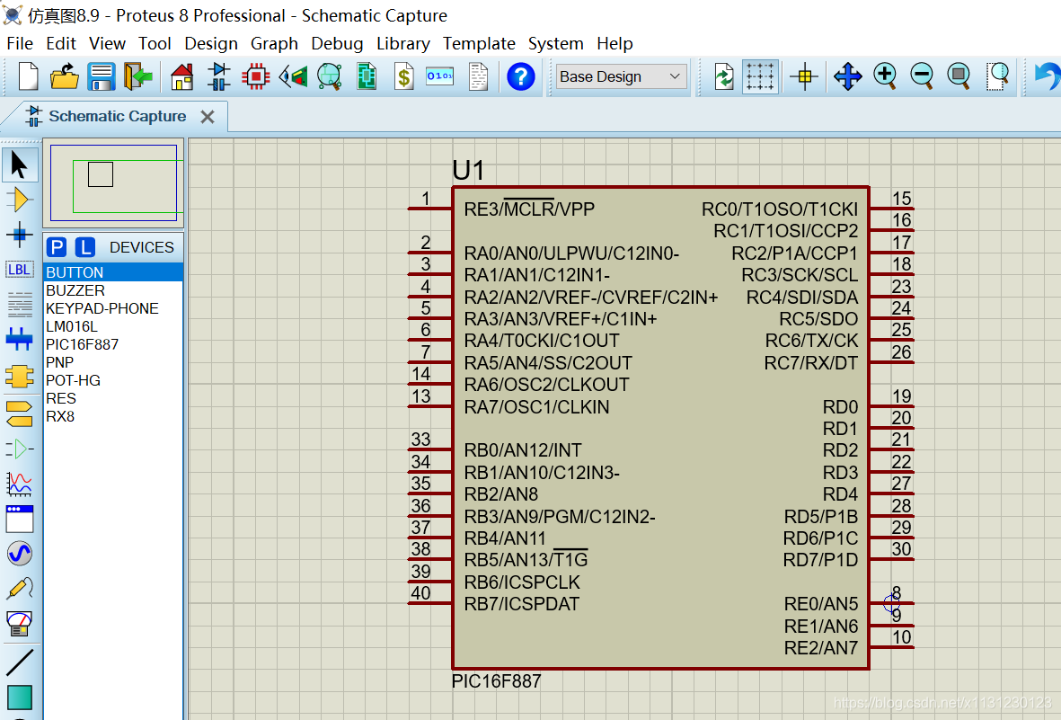Select BUZZER in the devices list
This screenshot has height=720, width=1061.
click(x=113, y=290)
